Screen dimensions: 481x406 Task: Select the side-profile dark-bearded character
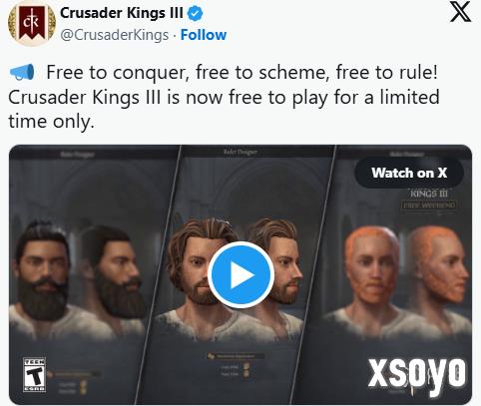click(115, 274)
